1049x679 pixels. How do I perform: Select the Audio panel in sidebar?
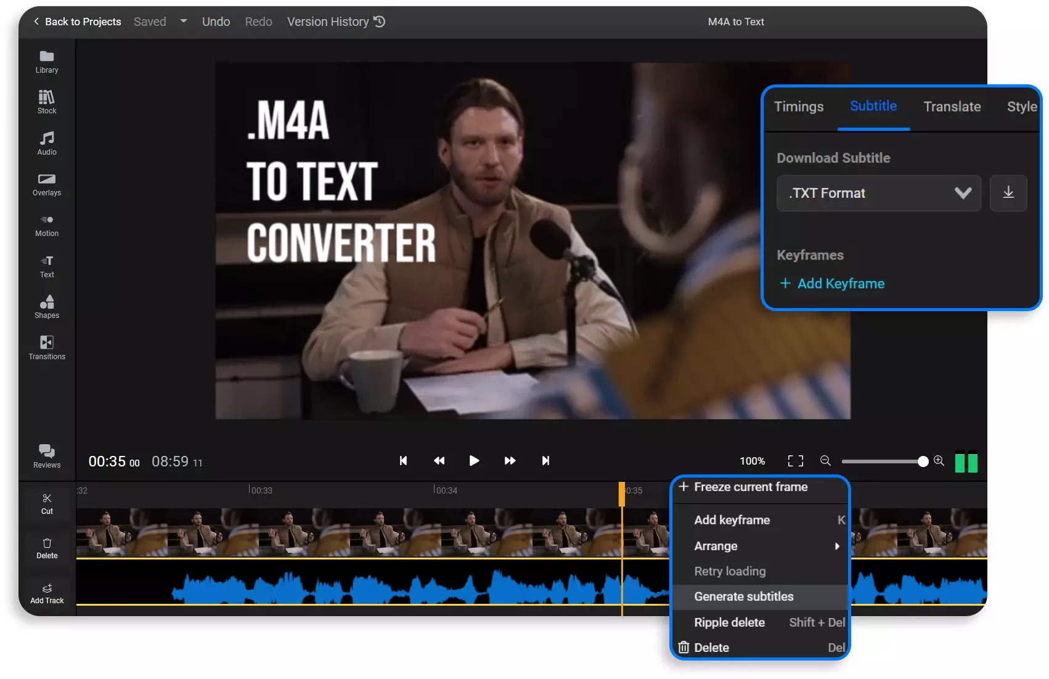[46, 143]
